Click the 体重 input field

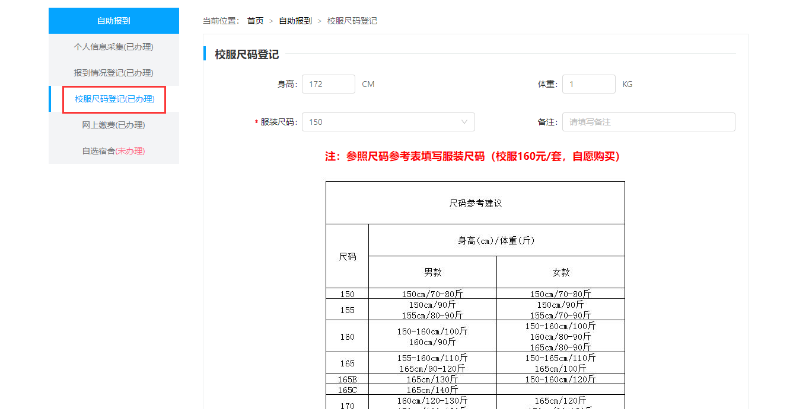click(x=588, y=84)
